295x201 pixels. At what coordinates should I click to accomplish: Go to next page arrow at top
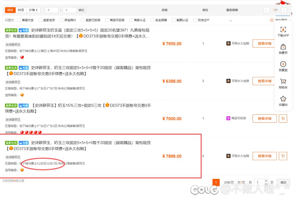[284, 10]
